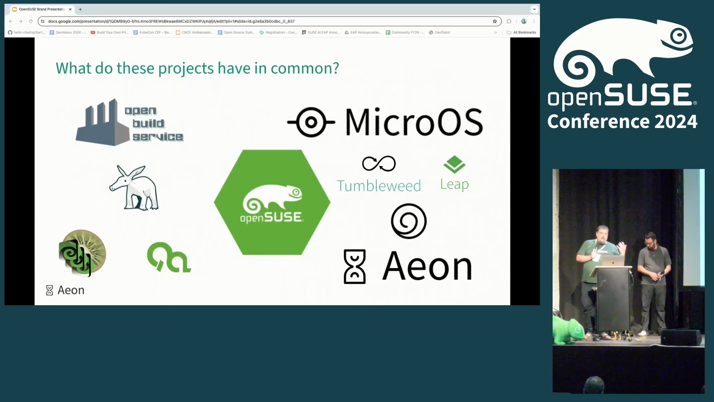Star this page as a bookmark
714x402 pixels.
[x=495, y=21]
